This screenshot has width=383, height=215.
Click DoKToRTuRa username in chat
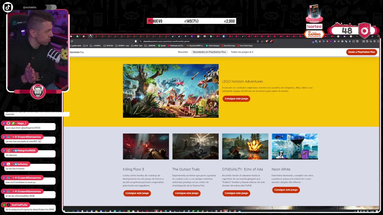click(x=19, y=205)
